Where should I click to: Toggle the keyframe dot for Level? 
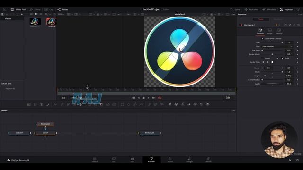pyautogui.click(x=297, y=42)
